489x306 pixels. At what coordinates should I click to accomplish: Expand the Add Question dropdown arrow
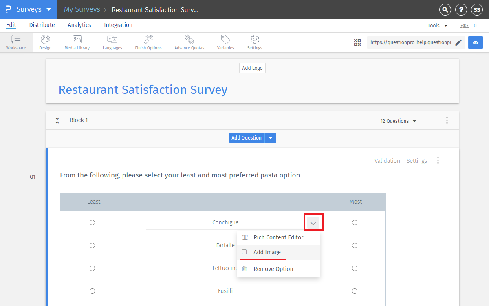(x=270, y=138)
